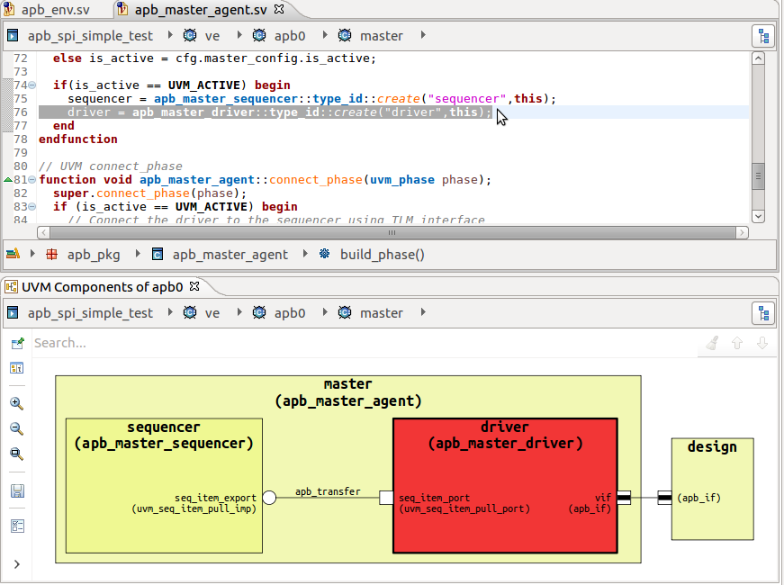Viewport: 784px width, 585px height.
Task: Save the diagram as an image
Action: [16, 490]
